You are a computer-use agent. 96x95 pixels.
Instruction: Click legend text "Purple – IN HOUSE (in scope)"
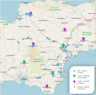point(84,82)
